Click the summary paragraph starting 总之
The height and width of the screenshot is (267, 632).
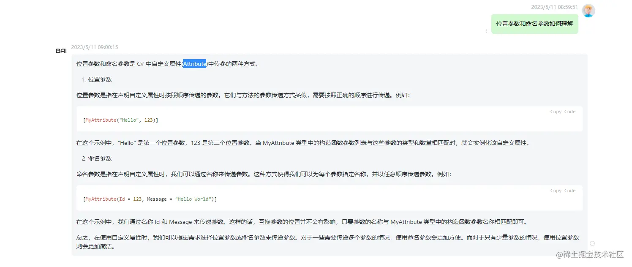click(328, 242)
